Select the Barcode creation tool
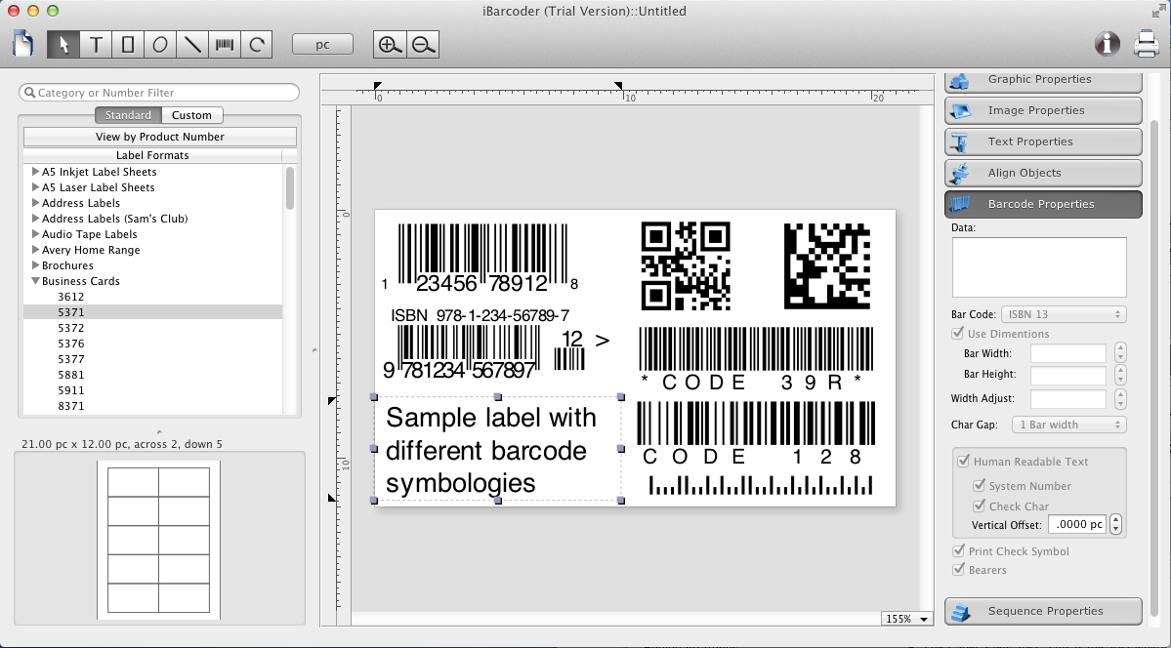 click(224, 44)
